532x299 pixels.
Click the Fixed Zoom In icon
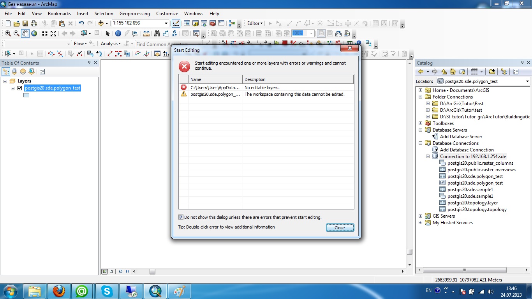(45, 33)
